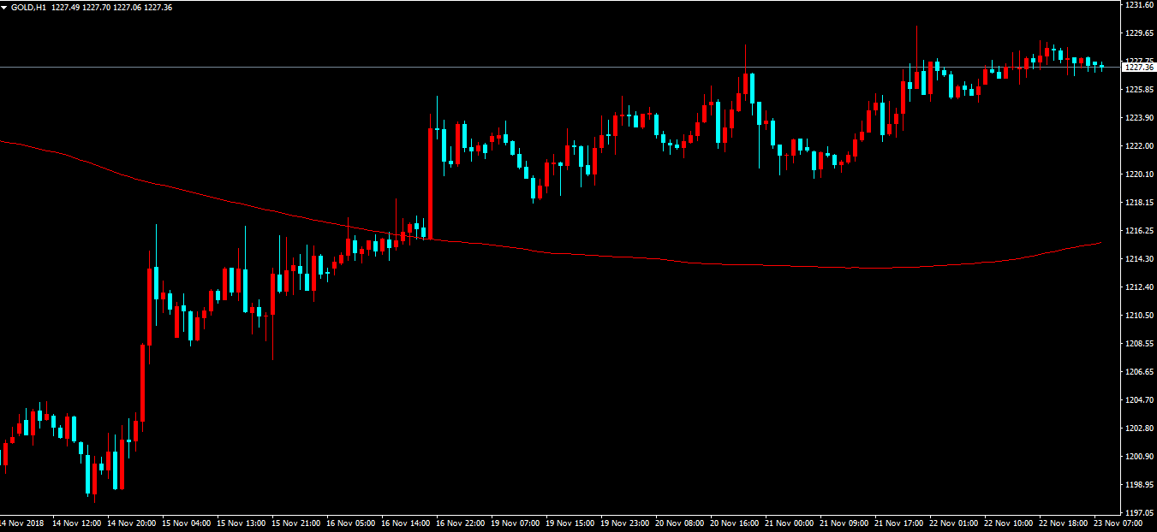Click the 1197.05 price scale label
The width and height of the screenshot is (1157, 532).
point(1138,513)
